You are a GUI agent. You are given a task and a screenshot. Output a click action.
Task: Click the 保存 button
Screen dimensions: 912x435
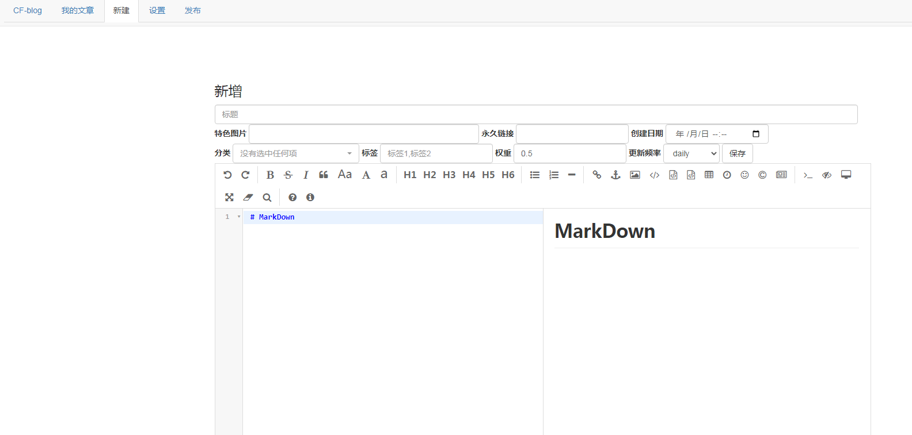coord(737,153)
